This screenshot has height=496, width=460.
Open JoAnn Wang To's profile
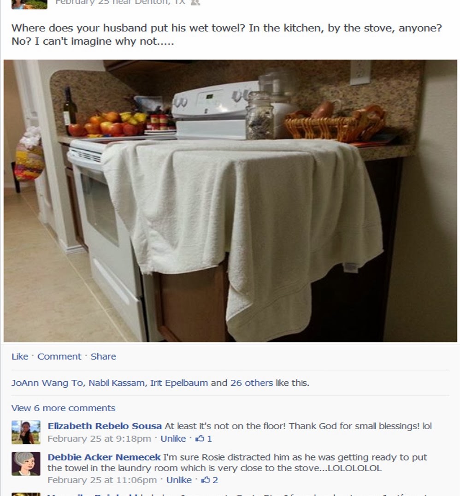tap(47, 383)
